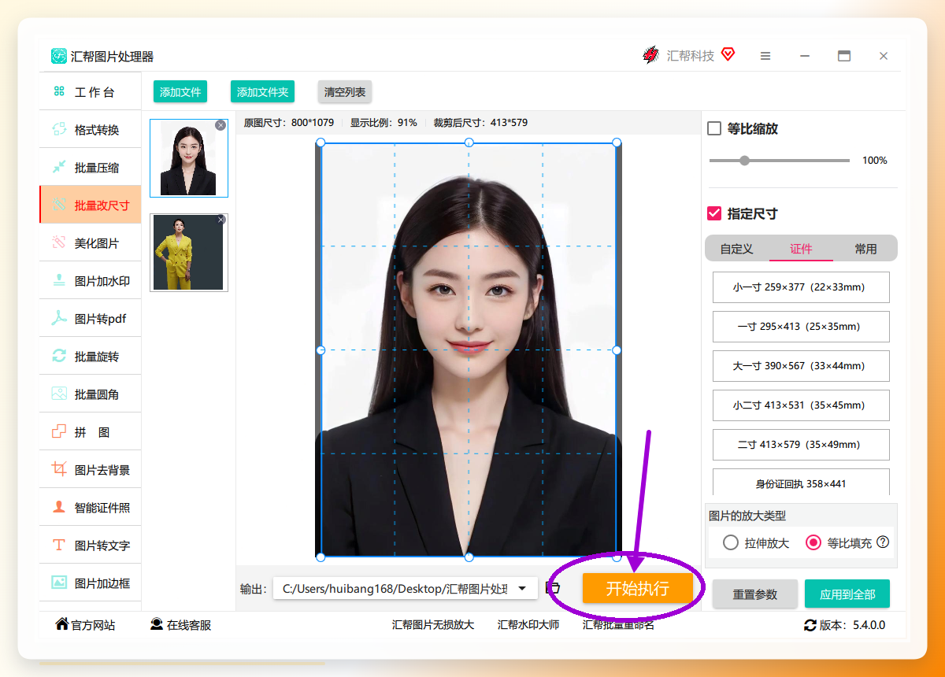Open the 图片转文字 text icon
Viewport: 945px width, 677px height.
click(59, 545)
